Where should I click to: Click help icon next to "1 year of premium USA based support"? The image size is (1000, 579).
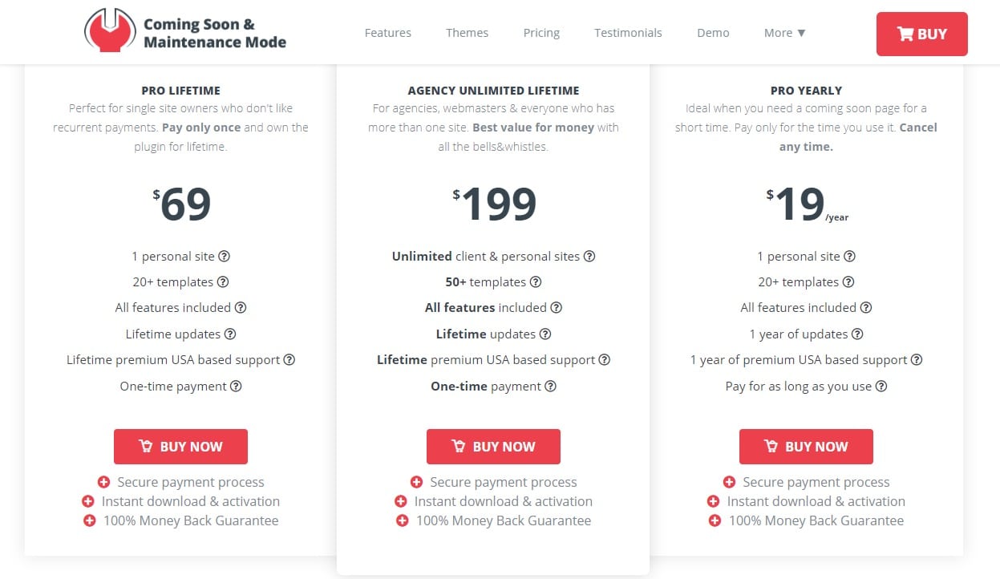917,360
